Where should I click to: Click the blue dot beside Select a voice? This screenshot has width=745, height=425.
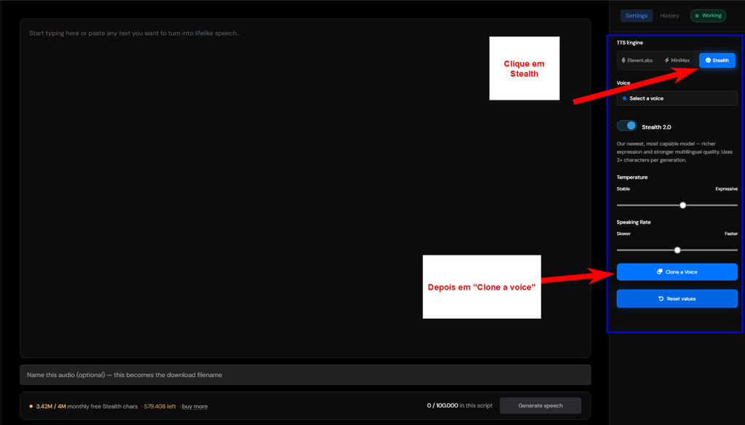click(624, 98)
